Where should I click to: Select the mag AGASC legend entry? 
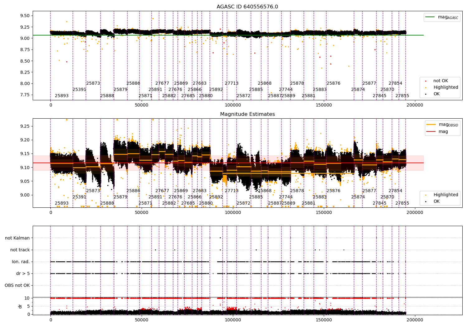click(442, 17)
